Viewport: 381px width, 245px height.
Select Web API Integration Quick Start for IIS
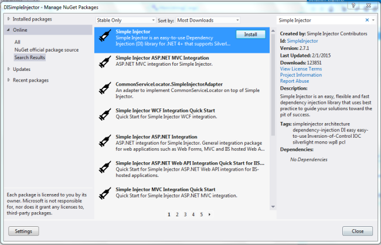(190, 163)
